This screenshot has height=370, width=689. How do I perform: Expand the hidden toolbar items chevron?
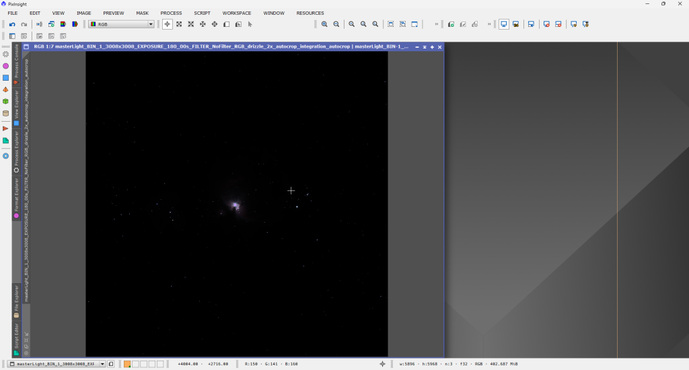[x=437, y=24]
